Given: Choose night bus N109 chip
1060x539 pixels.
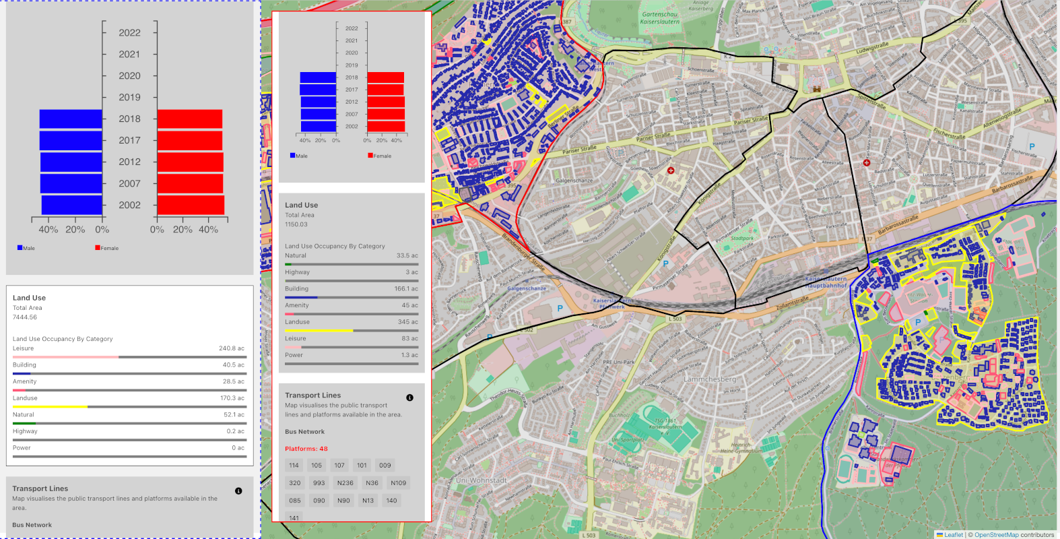Looking at the screenshot, I should tap(399, 483).
